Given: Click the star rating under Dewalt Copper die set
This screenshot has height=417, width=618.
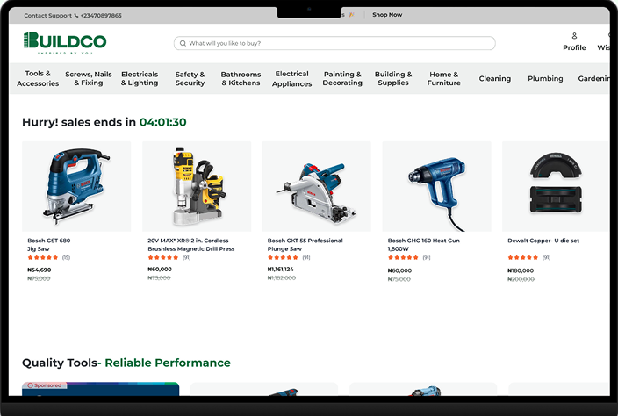Looking at the screenshot, I should [x=523, y=258].
